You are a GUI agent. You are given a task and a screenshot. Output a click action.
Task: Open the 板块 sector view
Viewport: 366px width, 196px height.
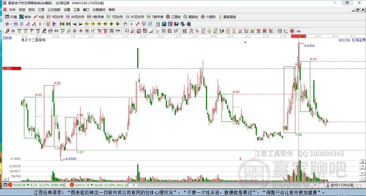25,17
